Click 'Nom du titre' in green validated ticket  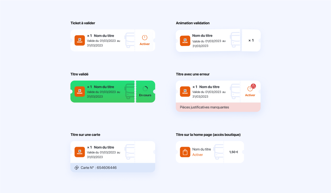[x=104, y=87]
